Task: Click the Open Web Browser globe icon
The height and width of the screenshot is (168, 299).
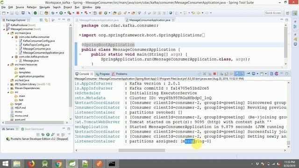Action: pyautogui.click(x=171, y=13)
